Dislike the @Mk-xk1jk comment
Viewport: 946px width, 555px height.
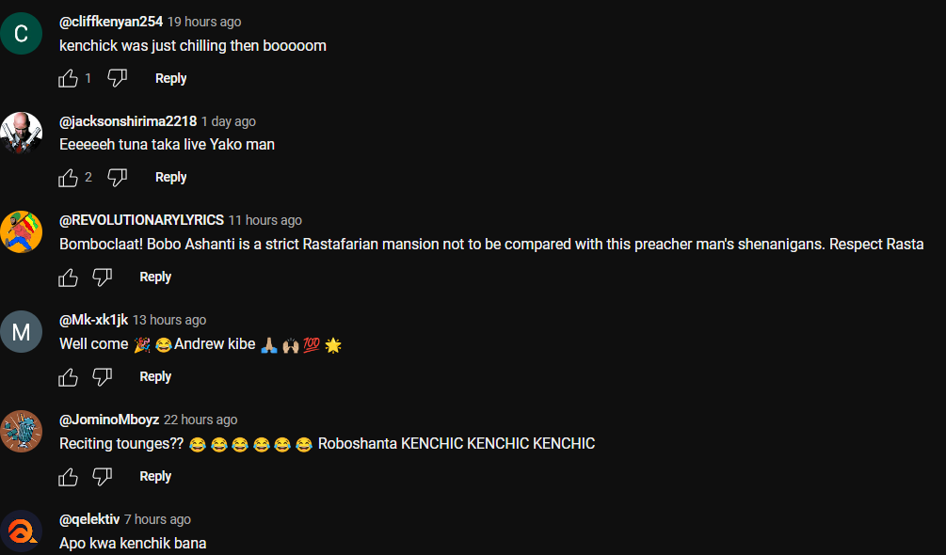point(102,377)
